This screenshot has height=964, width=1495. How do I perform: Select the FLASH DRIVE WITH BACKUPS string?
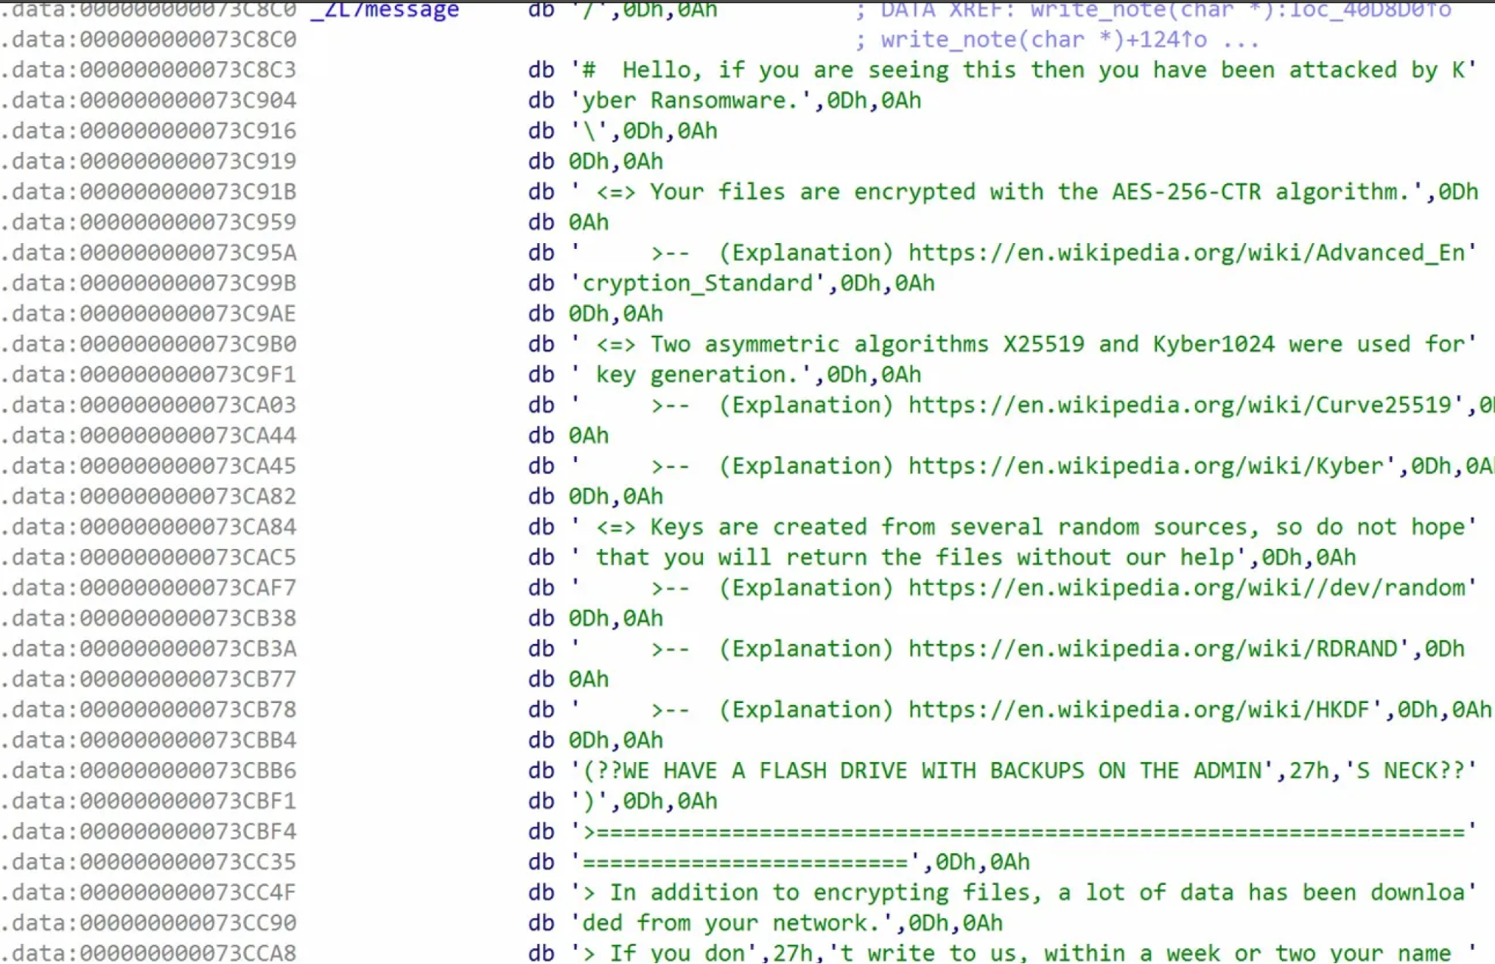pos(920,771)
